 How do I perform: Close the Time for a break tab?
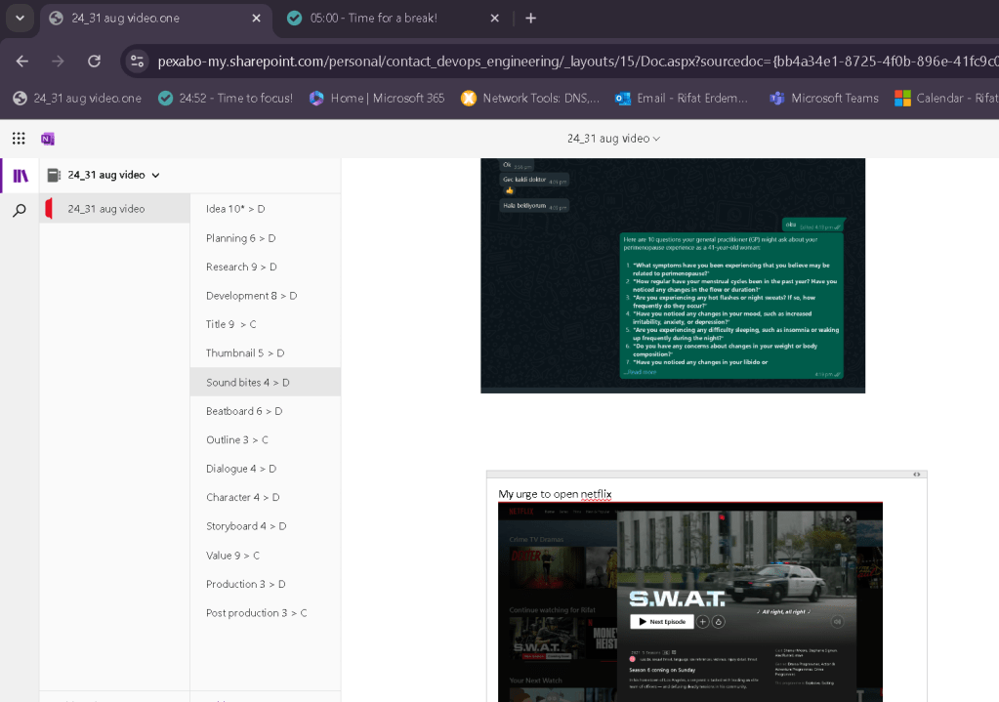click(x=494, y=18)
